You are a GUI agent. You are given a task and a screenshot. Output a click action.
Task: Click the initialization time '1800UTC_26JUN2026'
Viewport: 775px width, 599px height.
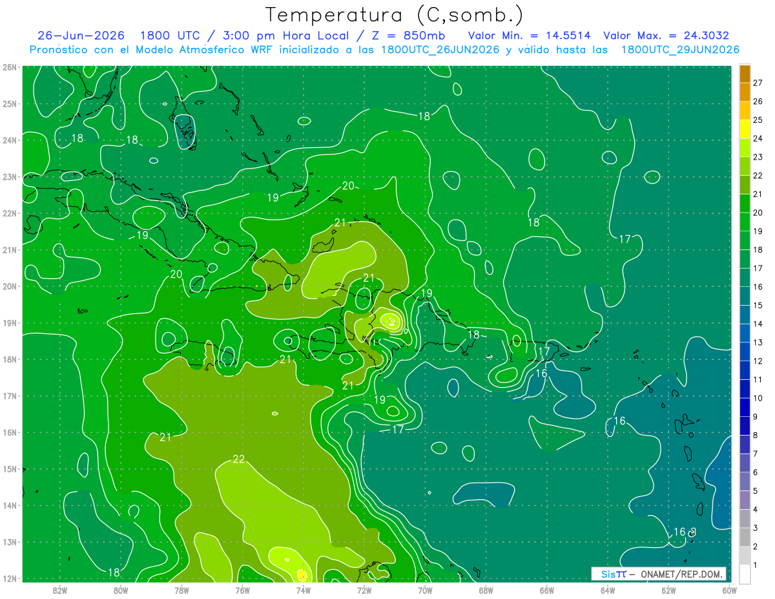click(440, 50)
